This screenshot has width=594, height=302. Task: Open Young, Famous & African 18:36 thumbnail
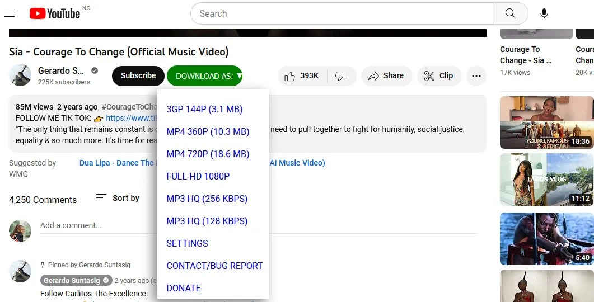click(546, 122)
